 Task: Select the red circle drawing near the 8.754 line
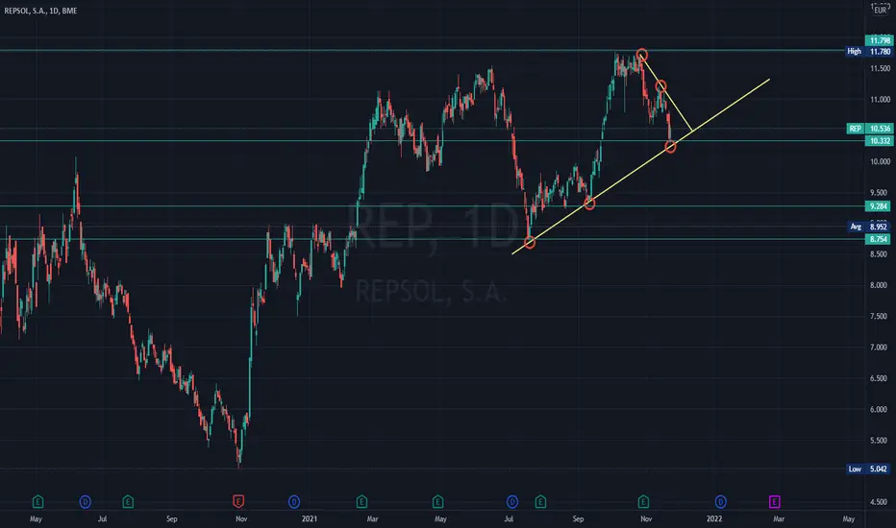pyautogui.click(x=530, y=243)
